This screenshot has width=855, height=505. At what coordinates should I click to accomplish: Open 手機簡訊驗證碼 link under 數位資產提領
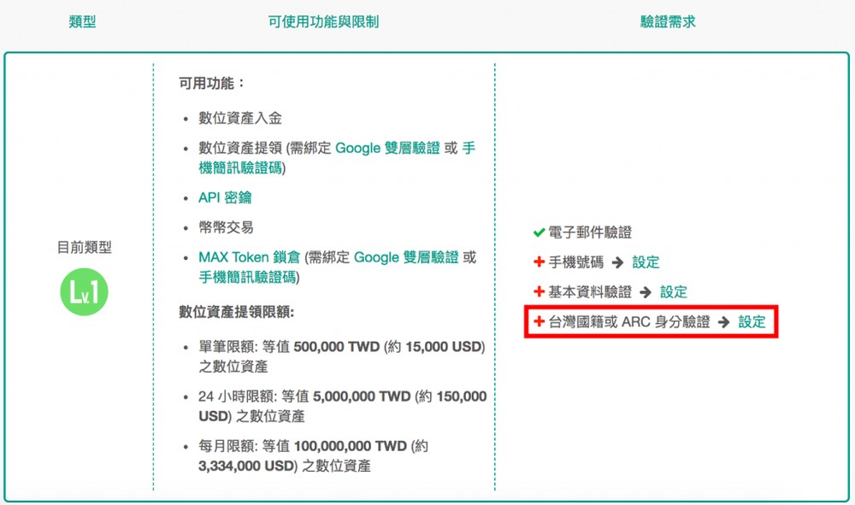coord(240,167)
